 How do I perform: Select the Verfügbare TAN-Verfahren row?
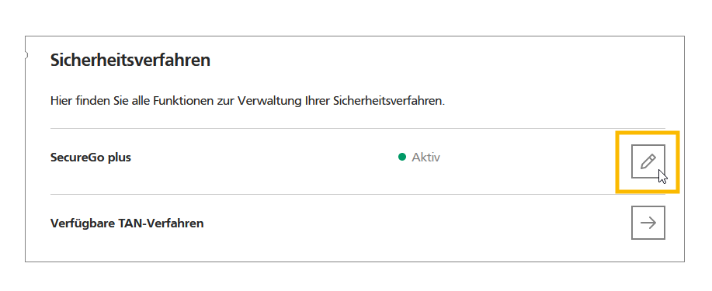tap(358, 223)
